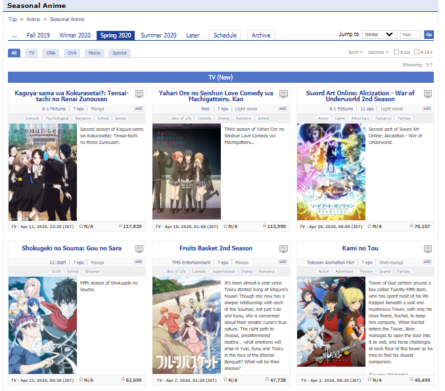Screen dimensions: 445x391
Task: Filter by TV type
Action: (32, 53)
